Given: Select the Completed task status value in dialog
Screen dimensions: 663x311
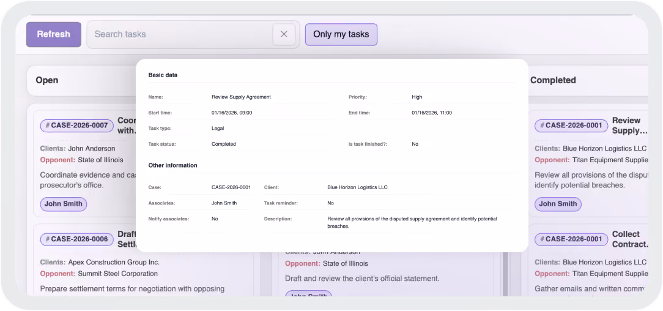Looking at the screenshot, I should pyautogui.click(x=224, y=144).
